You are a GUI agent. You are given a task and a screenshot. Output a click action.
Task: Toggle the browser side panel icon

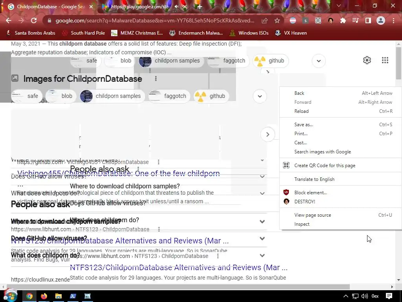point(368,20)
